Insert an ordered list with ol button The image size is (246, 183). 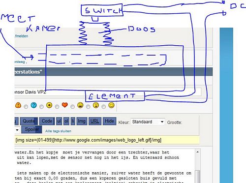pyautogui.click(x=66, y=121)
